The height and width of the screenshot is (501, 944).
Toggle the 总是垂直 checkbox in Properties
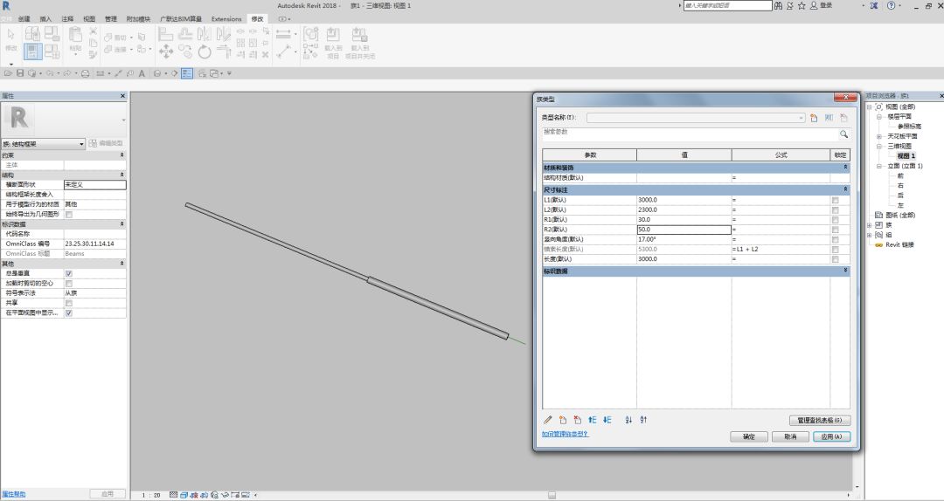pos(69,274)
